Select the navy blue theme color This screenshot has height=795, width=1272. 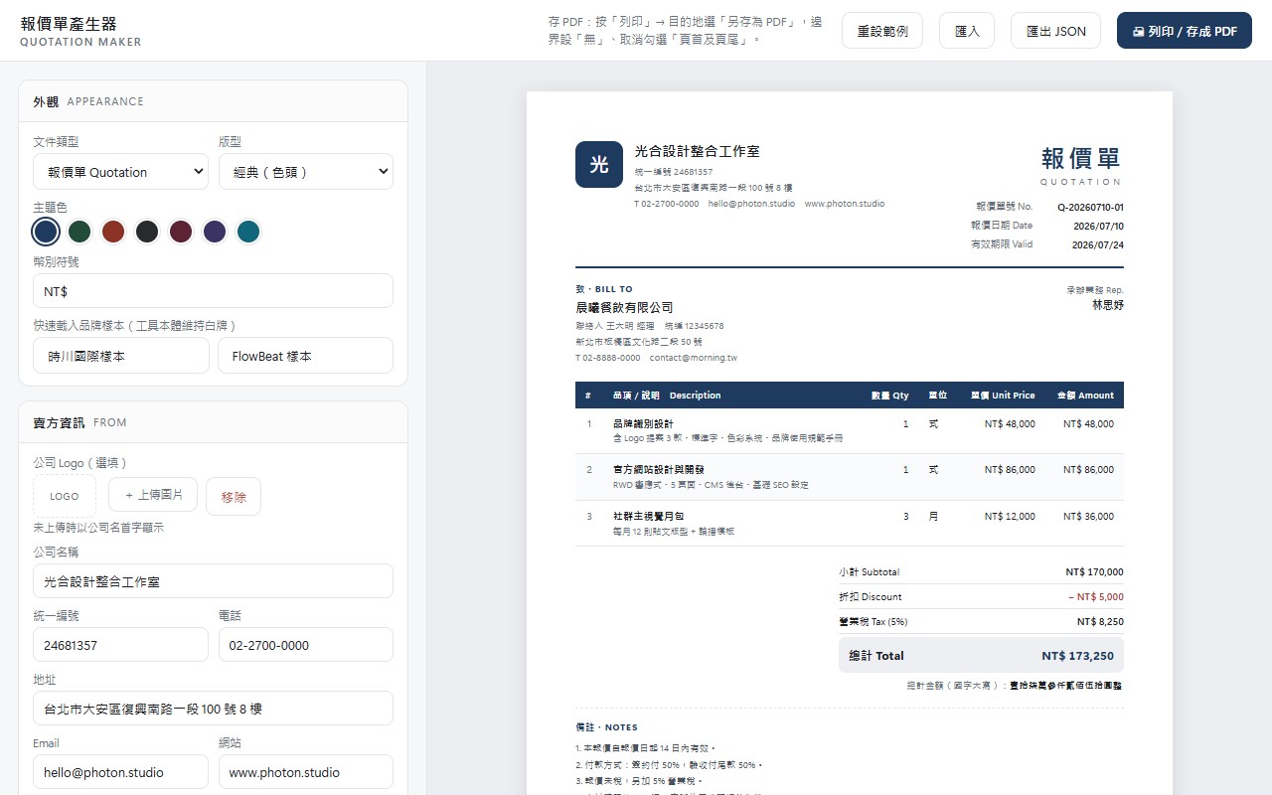46,232
